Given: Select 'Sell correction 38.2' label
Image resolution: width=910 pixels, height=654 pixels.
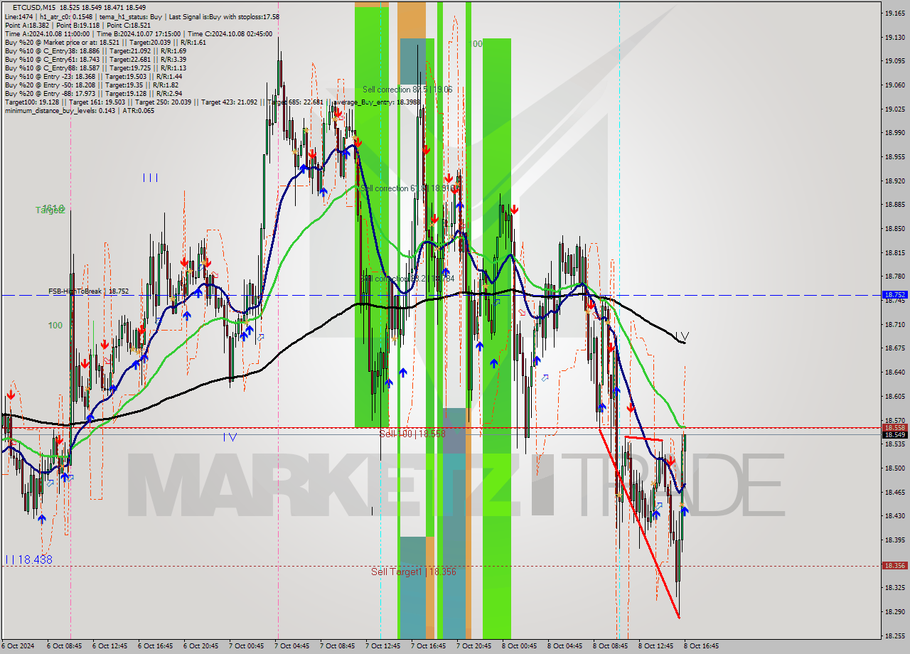Looking at the screenshot, I should click(x=407, y=279).
